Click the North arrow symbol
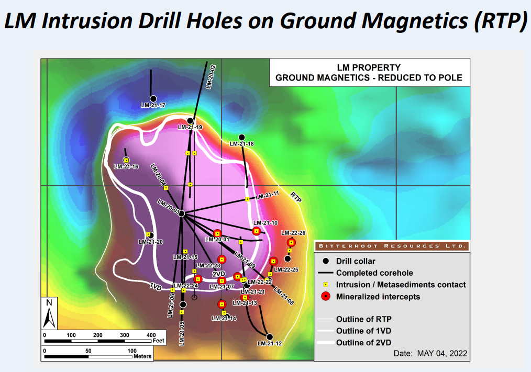 pyautogui.click(x=49, y=313)
